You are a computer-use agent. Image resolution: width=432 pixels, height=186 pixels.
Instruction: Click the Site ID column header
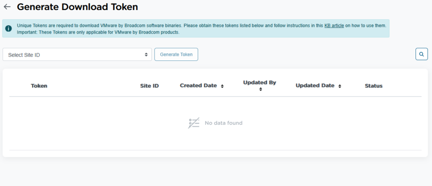(x=149, y=86)
